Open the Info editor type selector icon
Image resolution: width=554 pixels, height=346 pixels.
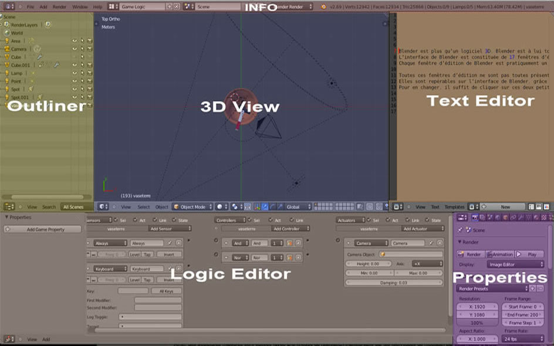(x=9, y=6)
